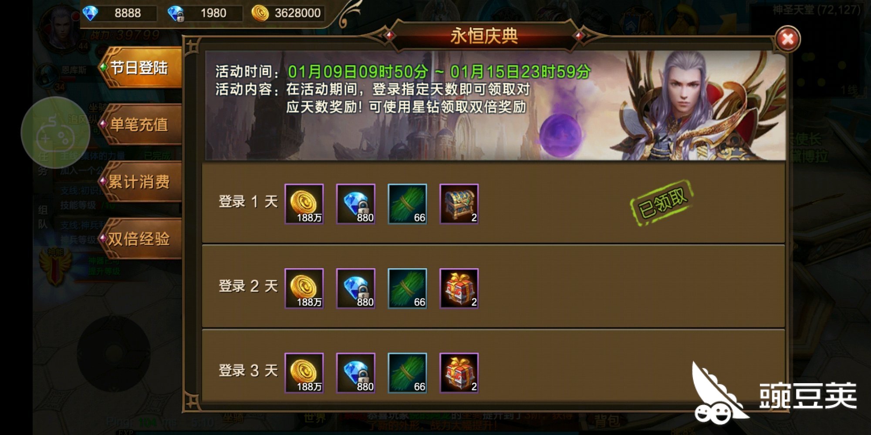Tap the green grass bundle in the day 2 row

pyautogui.click(x=407, y=288)
